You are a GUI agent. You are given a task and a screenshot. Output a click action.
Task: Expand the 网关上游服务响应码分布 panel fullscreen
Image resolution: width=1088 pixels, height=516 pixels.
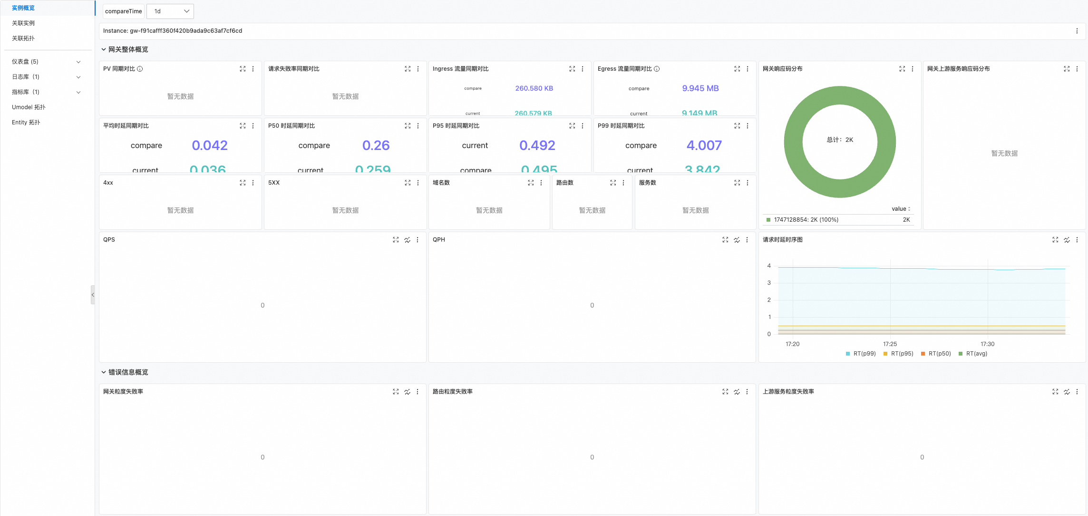[1067, 69]
